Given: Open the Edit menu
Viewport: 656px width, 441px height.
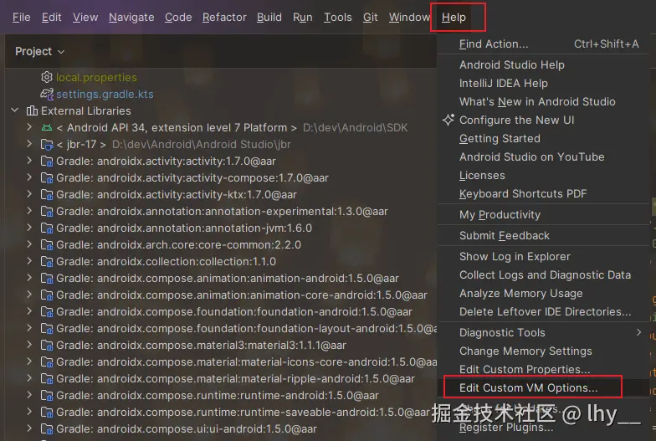Looking at the screenshot, I should tap(52, 17).
